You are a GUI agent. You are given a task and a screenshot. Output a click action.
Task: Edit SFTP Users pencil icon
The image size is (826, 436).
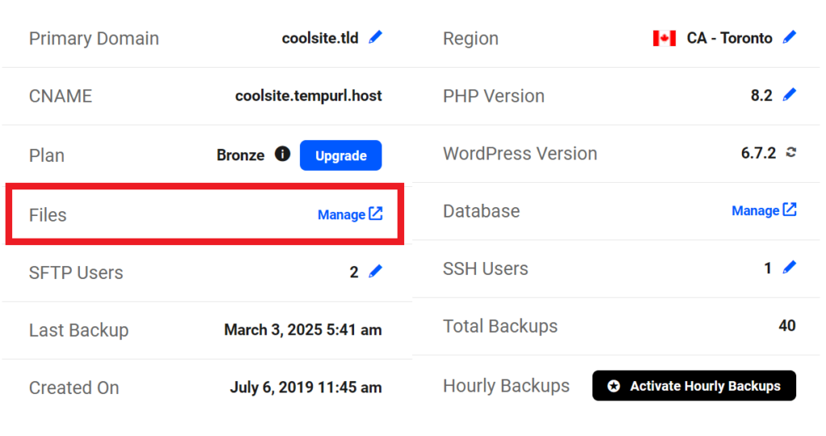(376, 272)
